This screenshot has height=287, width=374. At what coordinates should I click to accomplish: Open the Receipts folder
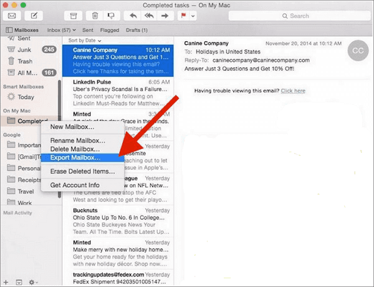point(24,180)
